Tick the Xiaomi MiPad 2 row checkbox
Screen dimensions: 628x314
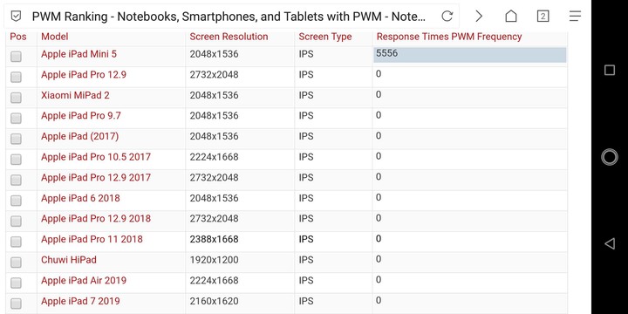[x=16, y=98]
